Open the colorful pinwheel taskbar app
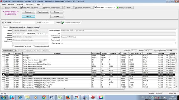The height and width of the screenshot is (100, 179). 76,97
